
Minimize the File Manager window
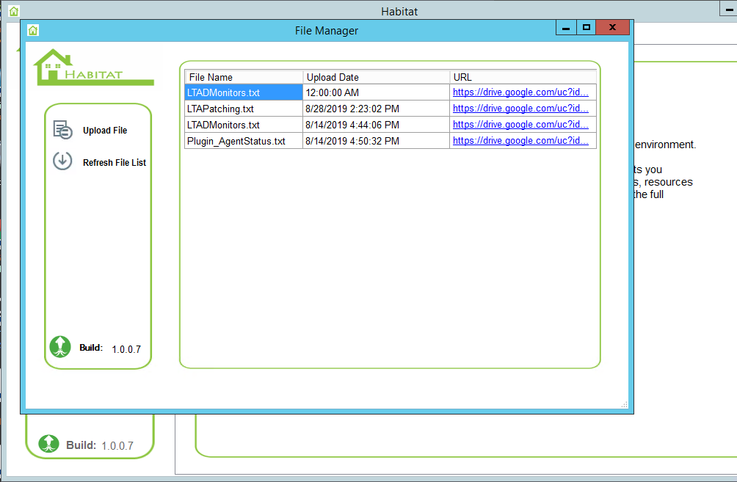click(x=566, y=28)
